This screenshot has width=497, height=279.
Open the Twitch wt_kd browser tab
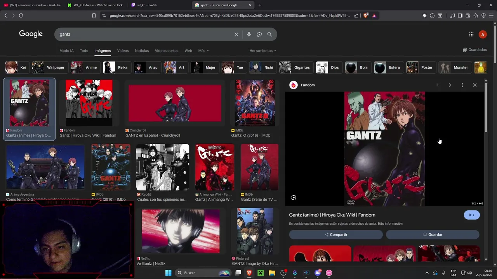(159, 5)
